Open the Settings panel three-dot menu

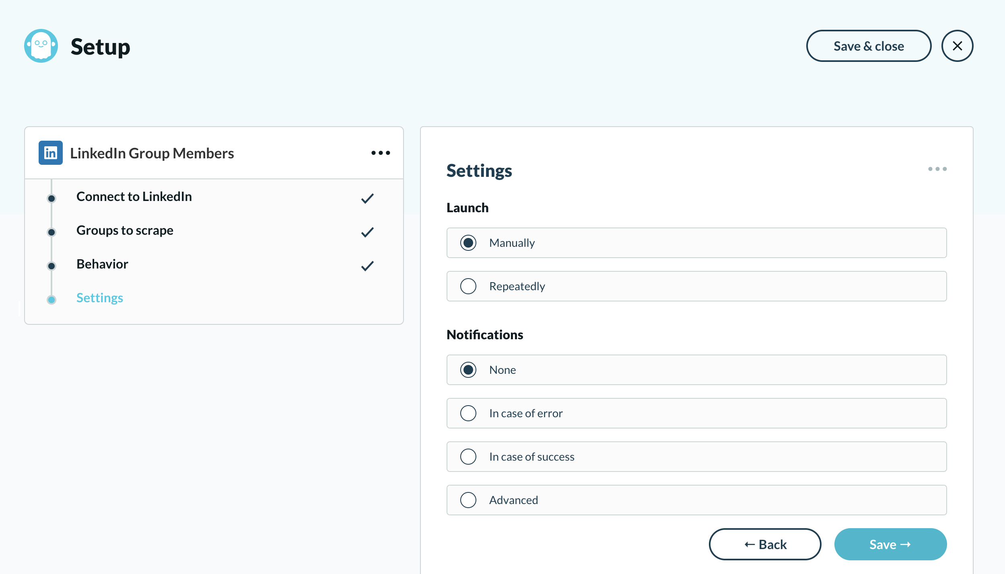point(937,169)
